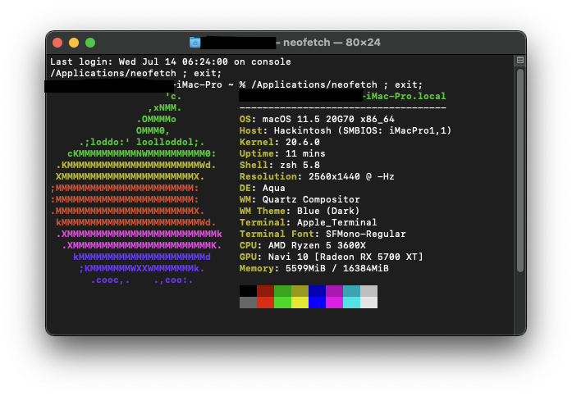Click the 'Last login' line at top
The height and width of the screenshot is (396, 572).
[170, 61]
